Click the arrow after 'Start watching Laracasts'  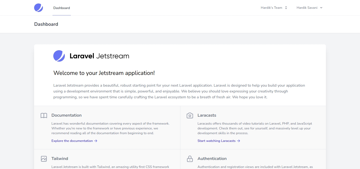[238, 141]
